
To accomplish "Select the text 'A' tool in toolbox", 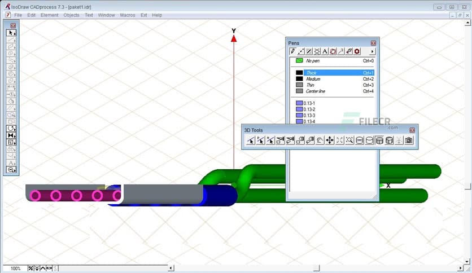I will (11, 163).
